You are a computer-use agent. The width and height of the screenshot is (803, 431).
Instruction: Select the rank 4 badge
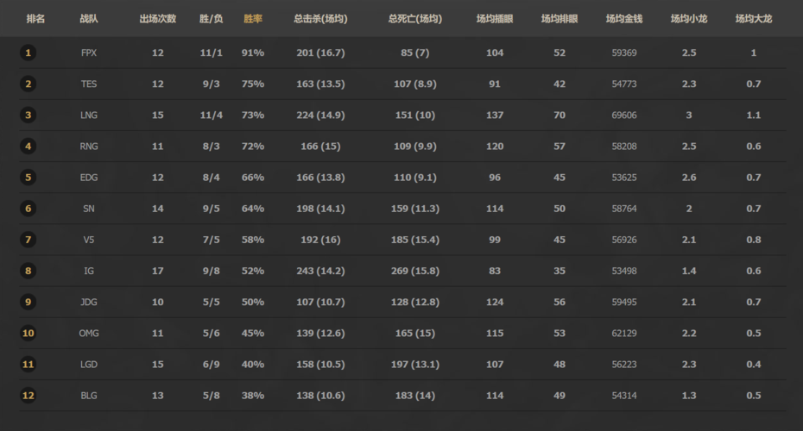[x=28, y=147]
